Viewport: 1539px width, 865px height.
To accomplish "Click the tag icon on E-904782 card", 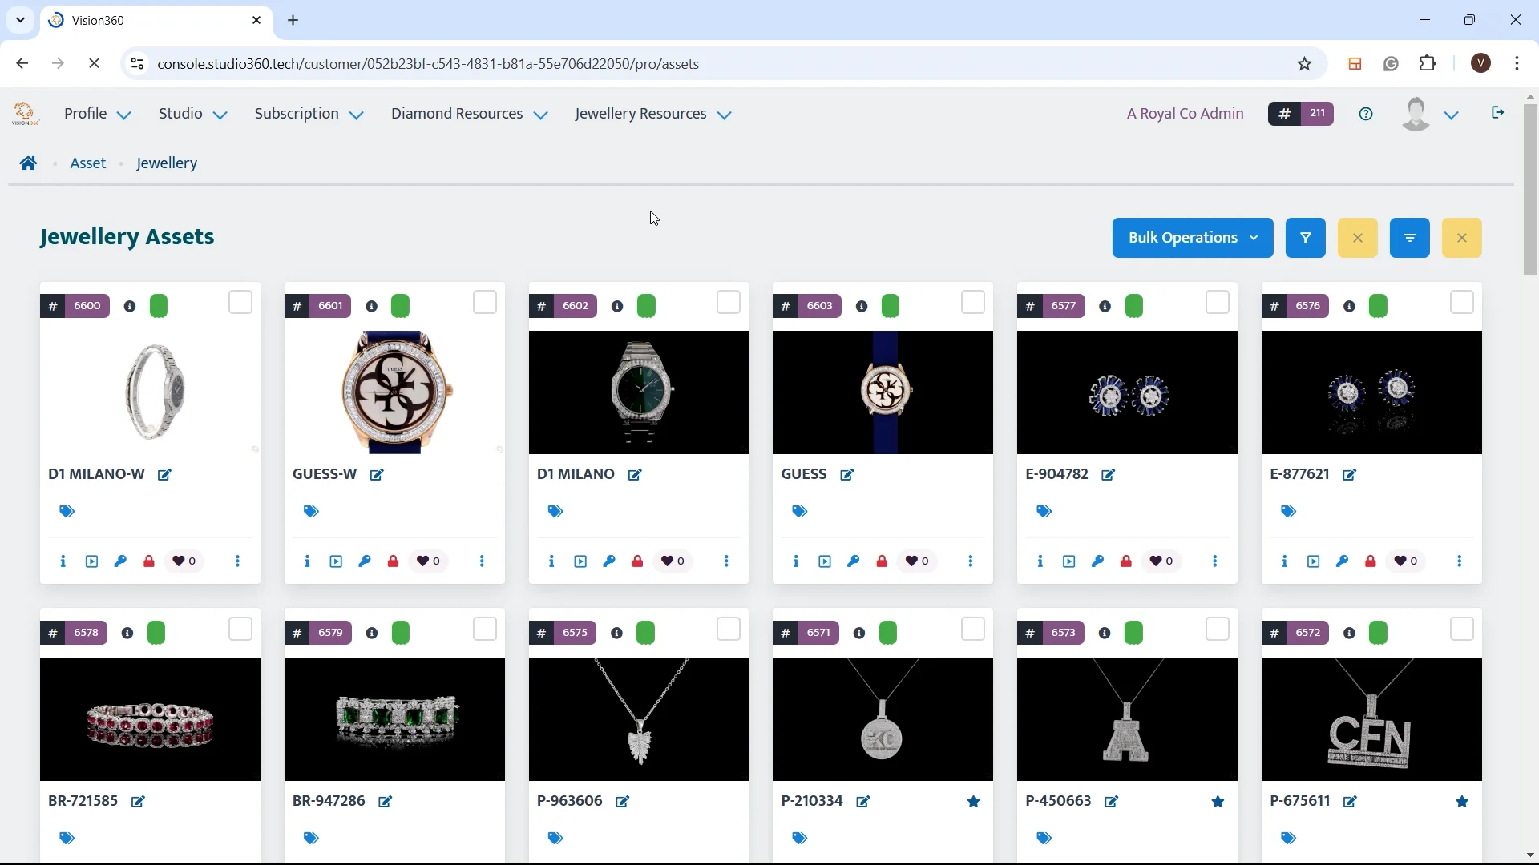I will (1044, 512).
